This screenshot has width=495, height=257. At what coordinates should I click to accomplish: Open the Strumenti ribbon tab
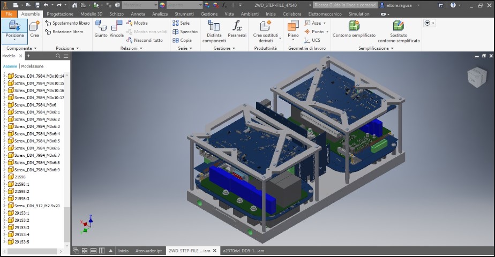[184, 14]
